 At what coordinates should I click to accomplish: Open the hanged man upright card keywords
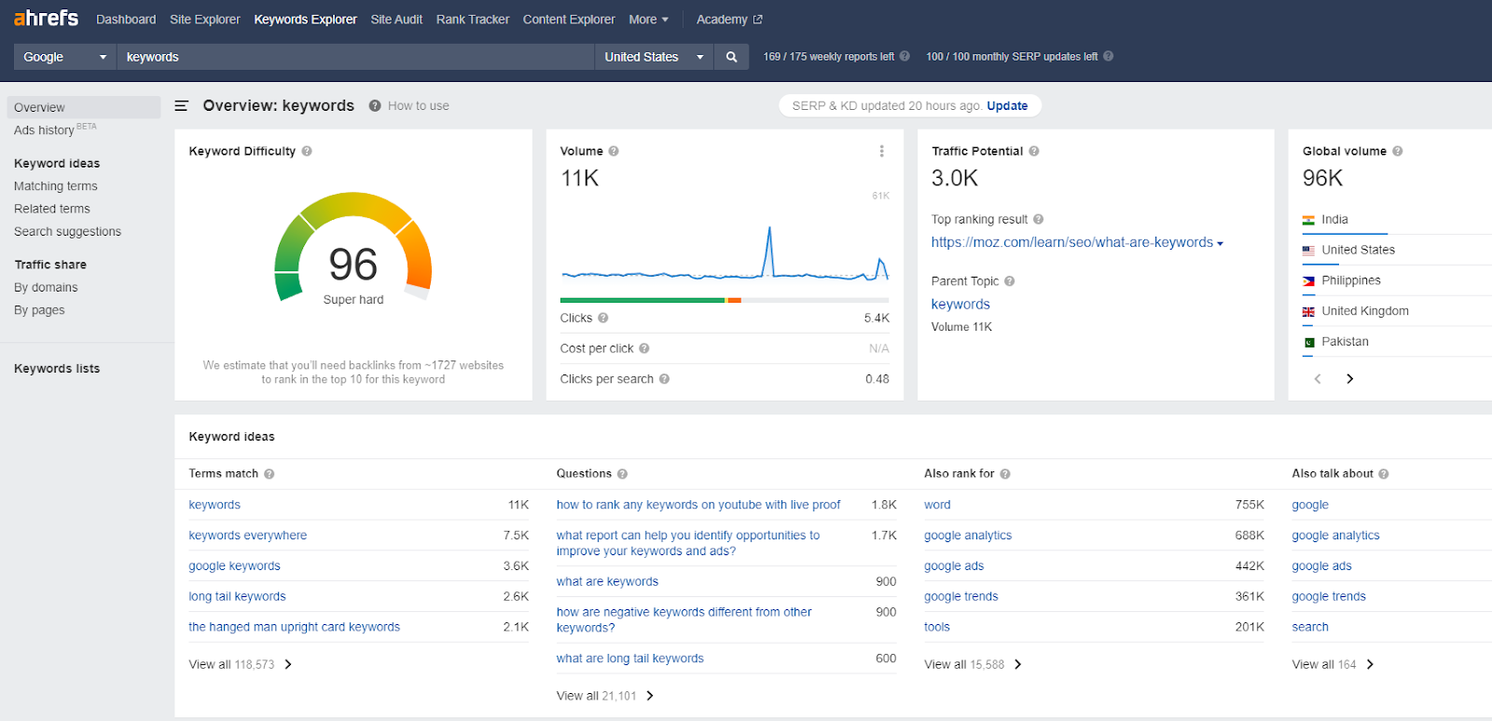(x=295, y=628)
